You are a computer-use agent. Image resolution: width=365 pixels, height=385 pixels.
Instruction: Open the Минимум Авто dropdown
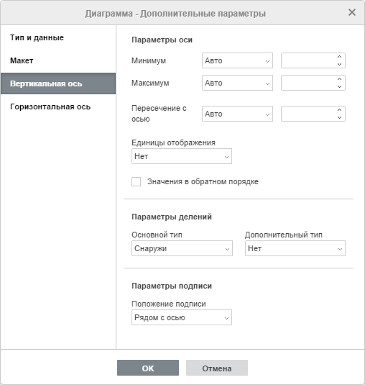[237, 60]
